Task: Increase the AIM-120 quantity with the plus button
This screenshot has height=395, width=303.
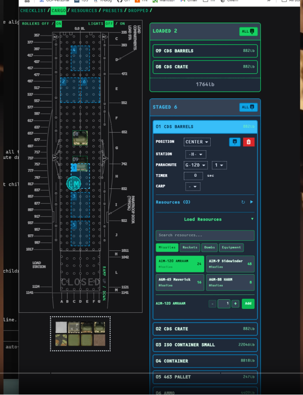Action: coord(235,304)
